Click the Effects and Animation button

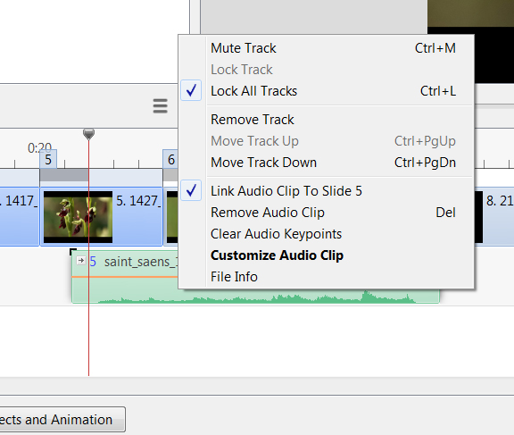click(62, 419)
